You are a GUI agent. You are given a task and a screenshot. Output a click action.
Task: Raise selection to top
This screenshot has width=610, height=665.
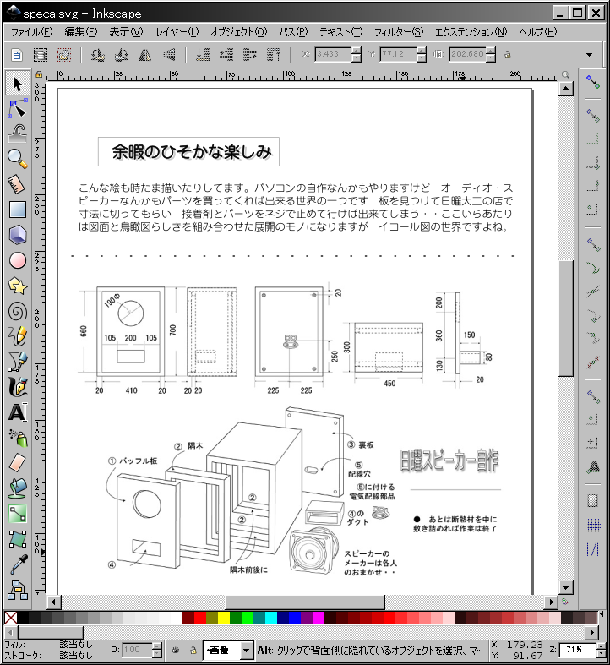[274, 55]
